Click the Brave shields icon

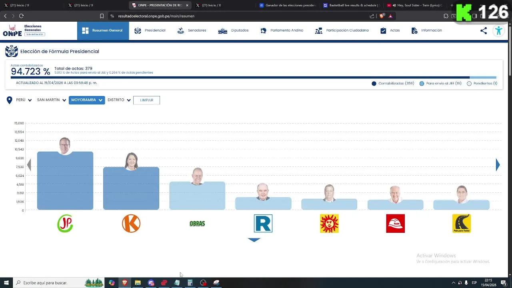tap(382, 16)
